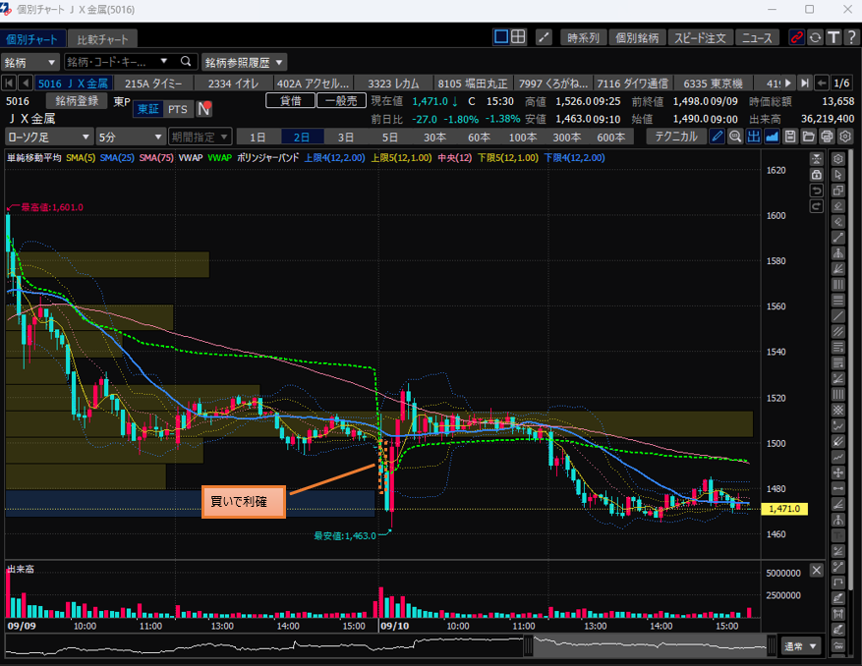Print the chart using printer icon

tap(827, 137)
